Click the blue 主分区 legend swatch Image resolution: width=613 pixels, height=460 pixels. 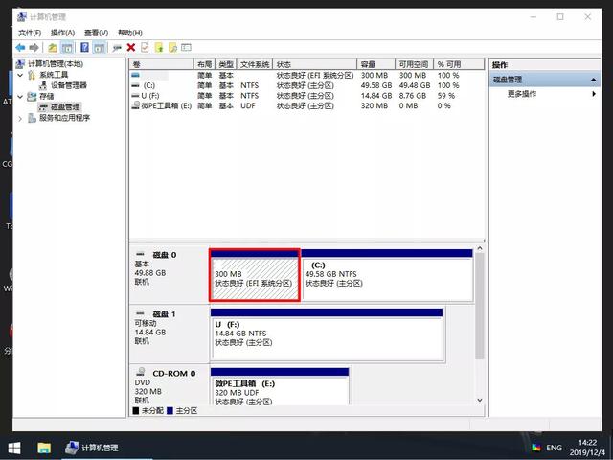pos(170,411)
